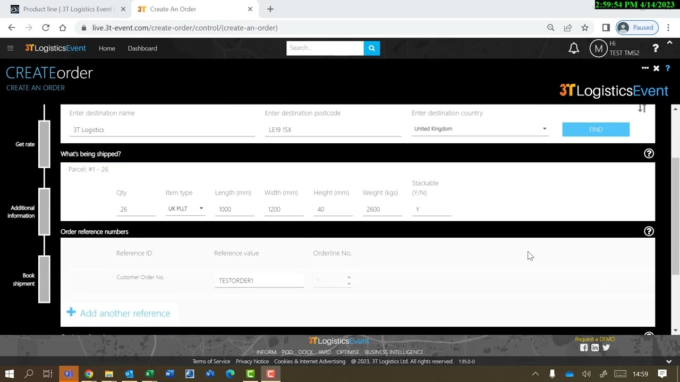Click the Width field showing 1200
The height and width of the screenshot is (382, 680).
click(x=284, y=209)
